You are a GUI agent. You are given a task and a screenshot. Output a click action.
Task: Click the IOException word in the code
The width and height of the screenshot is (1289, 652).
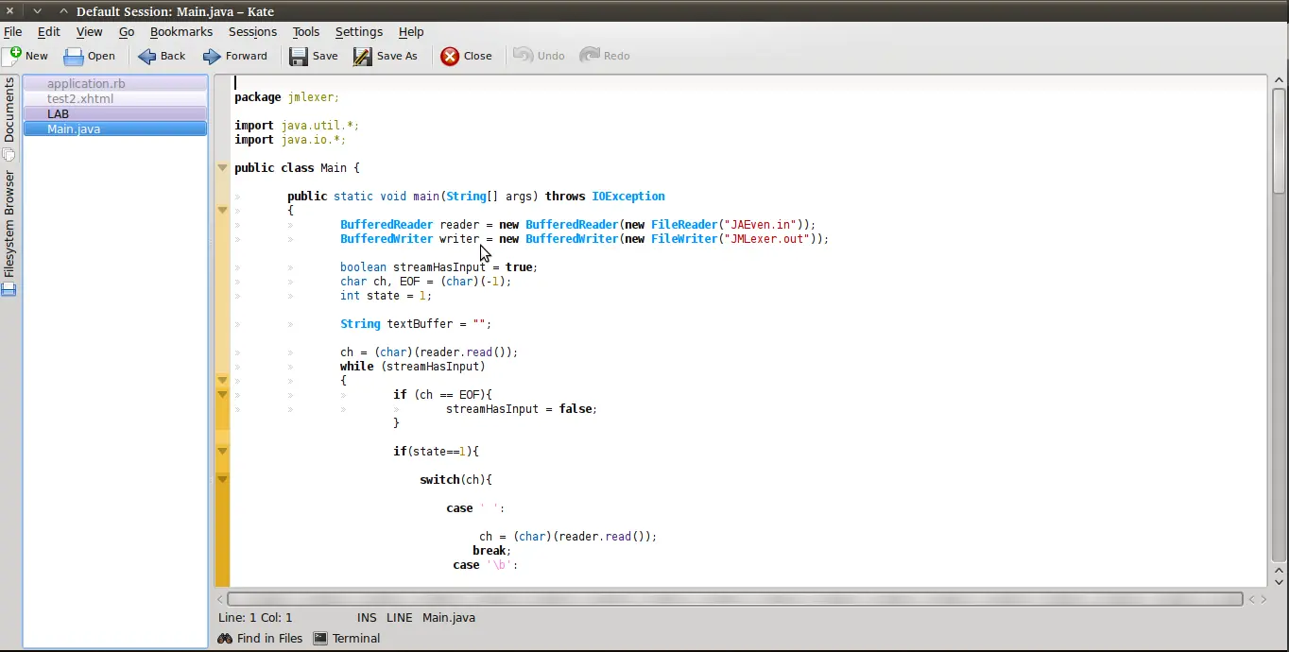[x=628, y=197]
